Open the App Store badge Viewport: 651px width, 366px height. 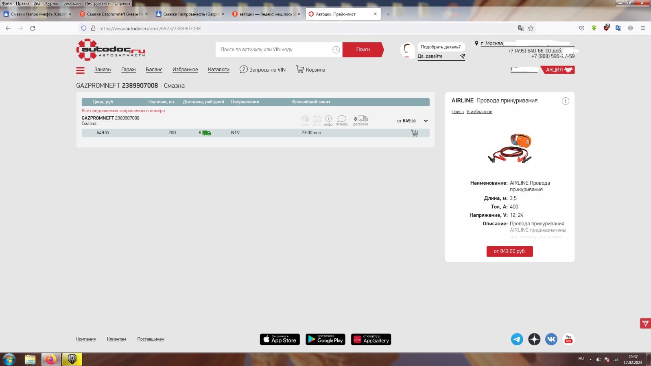click(280, 339)
